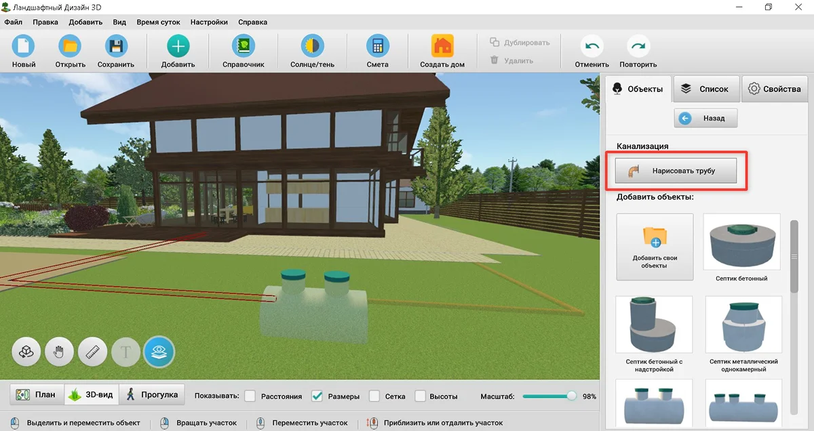
Task: Open the Смета calculator icon
Action: click(377, 47)
